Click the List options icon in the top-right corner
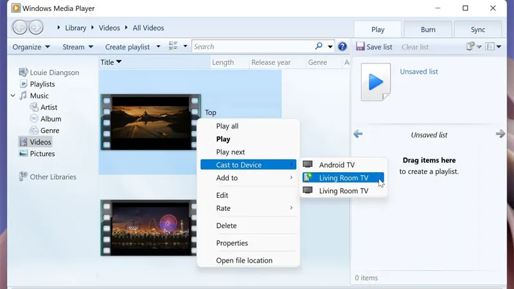The width and height of the screenshot is (514, 289). (x=492, y=46)
